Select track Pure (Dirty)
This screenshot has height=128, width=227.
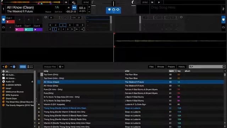coord(49,93)
